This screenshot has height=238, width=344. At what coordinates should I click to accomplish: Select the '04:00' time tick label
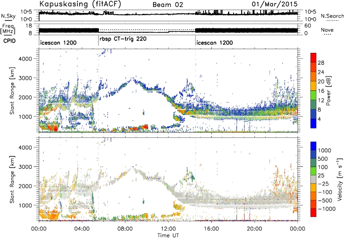coord(82,229)
